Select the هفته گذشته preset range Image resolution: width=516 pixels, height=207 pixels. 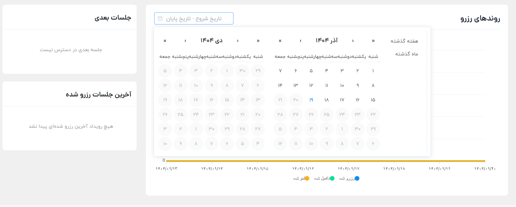pyautogui.click(x=404, y=41)
